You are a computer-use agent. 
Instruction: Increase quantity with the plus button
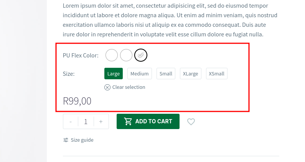click(101, 122)
